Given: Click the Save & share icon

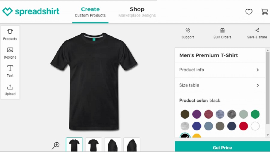Looking at the screenshot, I should pyautogui.click(x=257, y=30).
